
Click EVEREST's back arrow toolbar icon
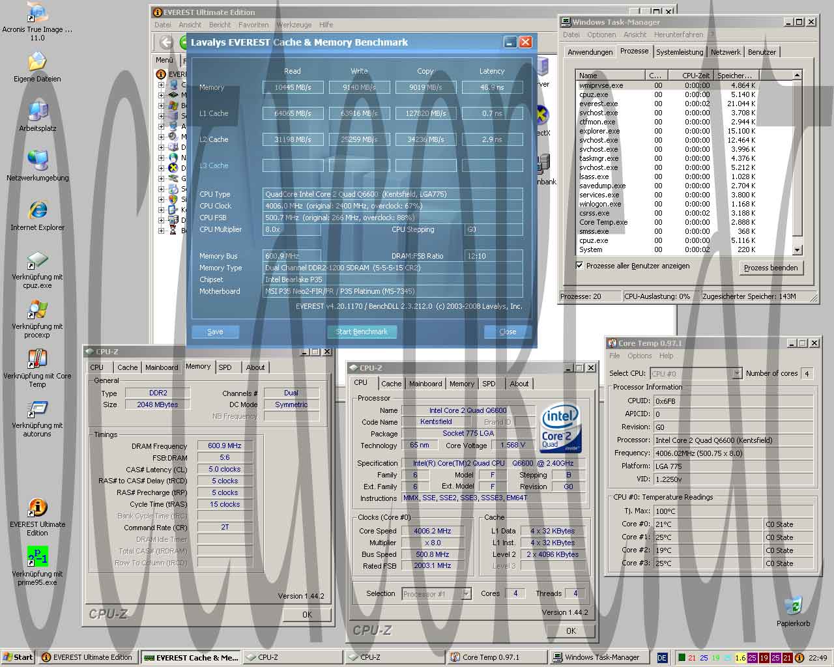click(x=167, y=42)
